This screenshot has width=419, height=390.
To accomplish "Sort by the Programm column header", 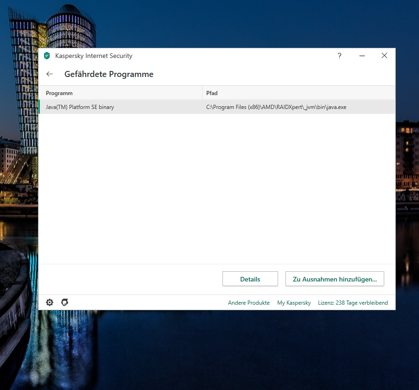I will coord(121,93).
